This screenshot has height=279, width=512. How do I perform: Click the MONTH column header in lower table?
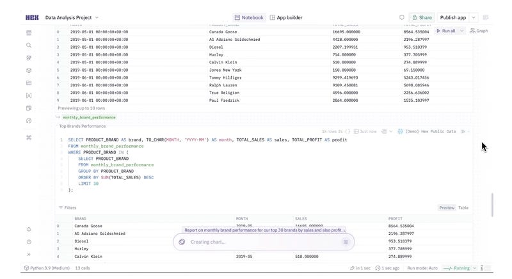click(x=242, y=219)
